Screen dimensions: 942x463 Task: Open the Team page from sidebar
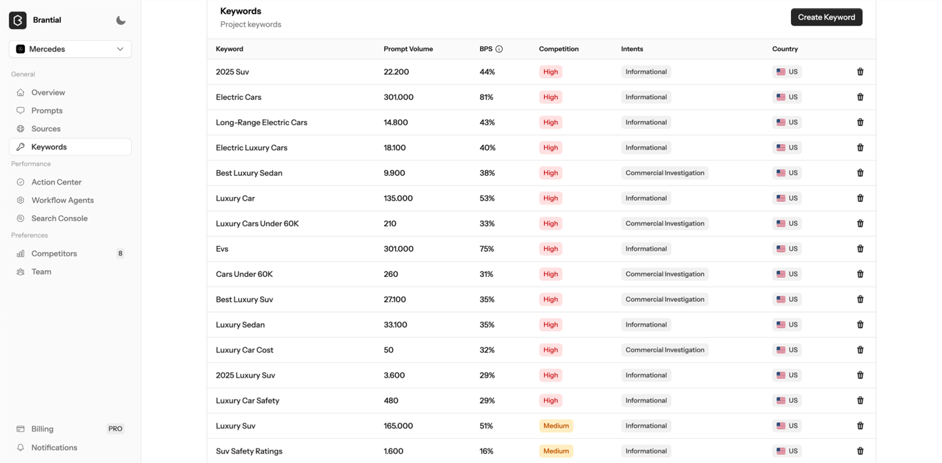(41, 271)
